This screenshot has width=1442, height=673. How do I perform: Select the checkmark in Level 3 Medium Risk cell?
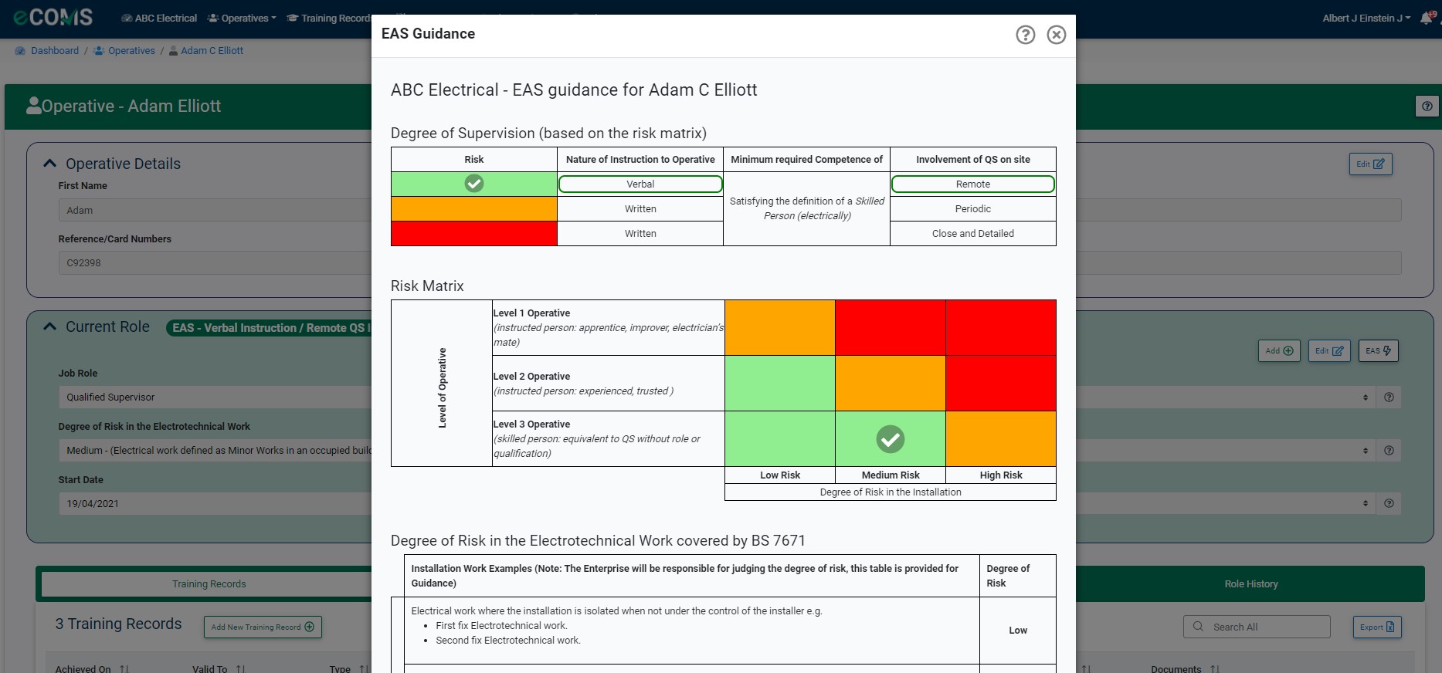[890, 439]
